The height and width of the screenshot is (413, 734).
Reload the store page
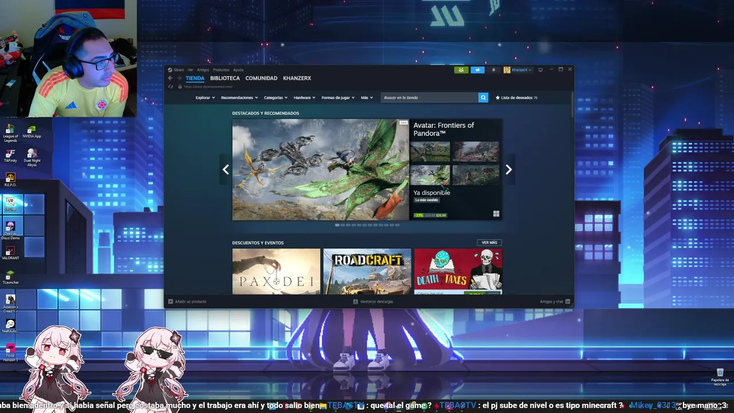coord(170,87)
